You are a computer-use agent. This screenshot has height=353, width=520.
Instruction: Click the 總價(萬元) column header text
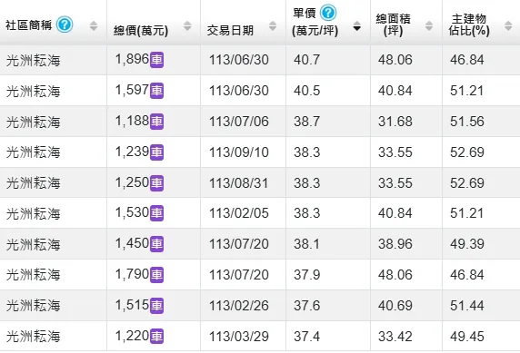click(141, 31)
